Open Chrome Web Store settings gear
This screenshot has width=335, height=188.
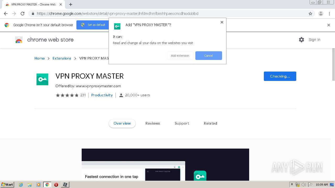point(301,40)
